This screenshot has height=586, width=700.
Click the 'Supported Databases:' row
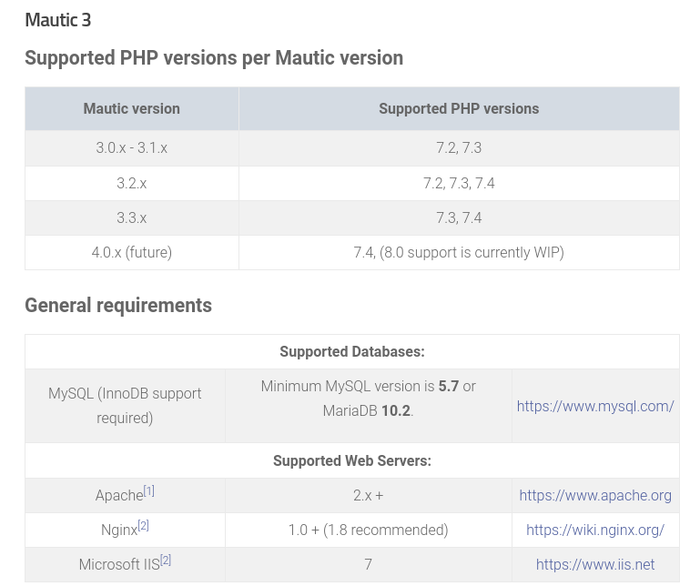352,351
